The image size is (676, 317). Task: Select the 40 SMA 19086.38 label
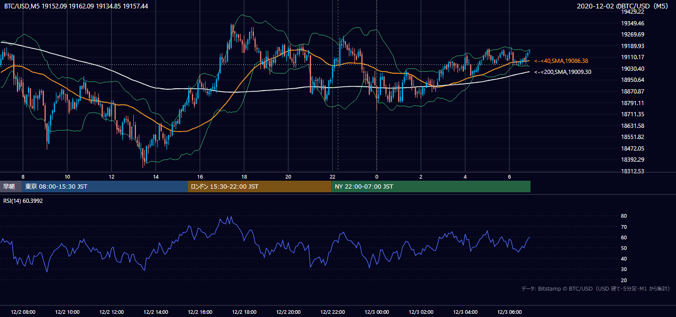click(x=561, y=61)
